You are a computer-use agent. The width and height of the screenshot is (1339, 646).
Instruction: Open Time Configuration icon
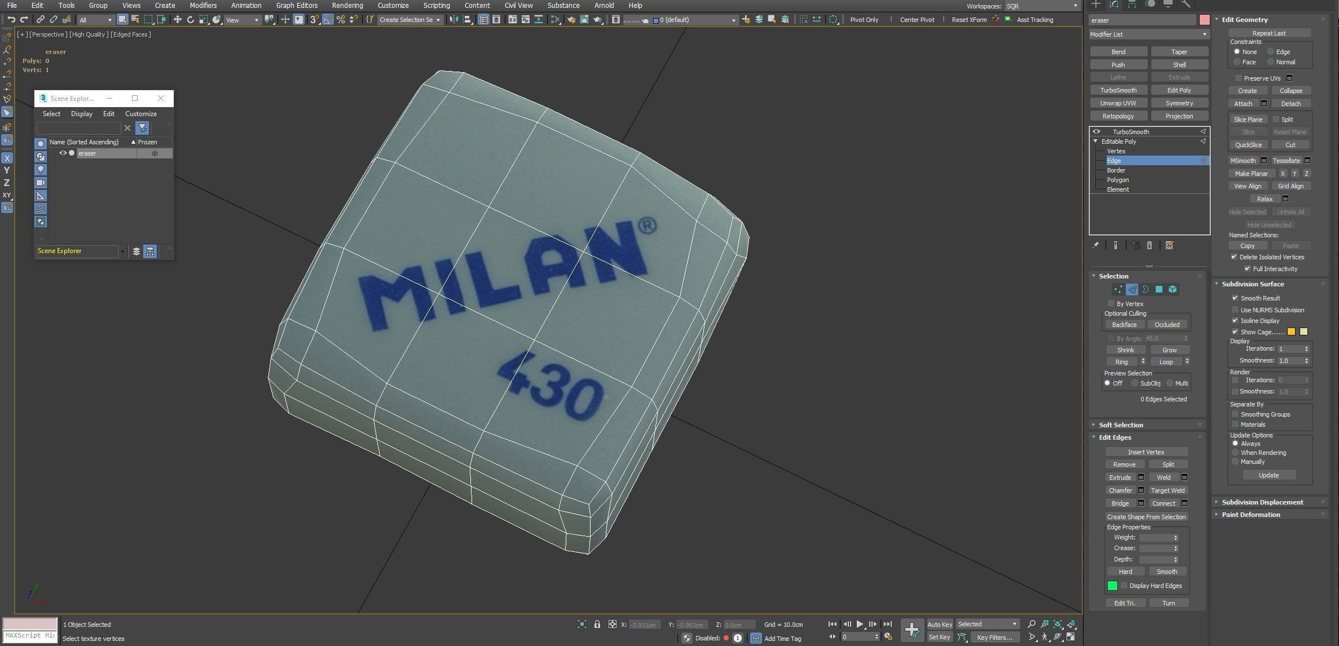(888, 636)
